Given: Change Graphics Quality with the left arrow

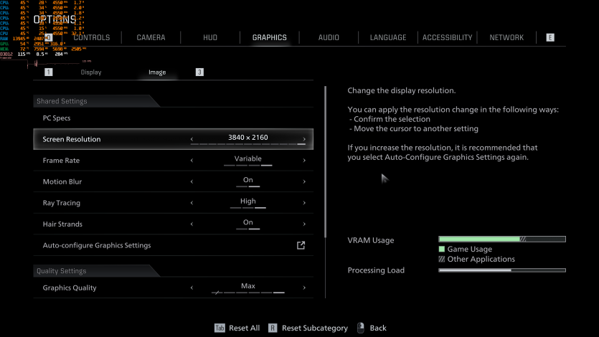Looking at the screenshot, I should pyautogui.click(x=192, y=288).
